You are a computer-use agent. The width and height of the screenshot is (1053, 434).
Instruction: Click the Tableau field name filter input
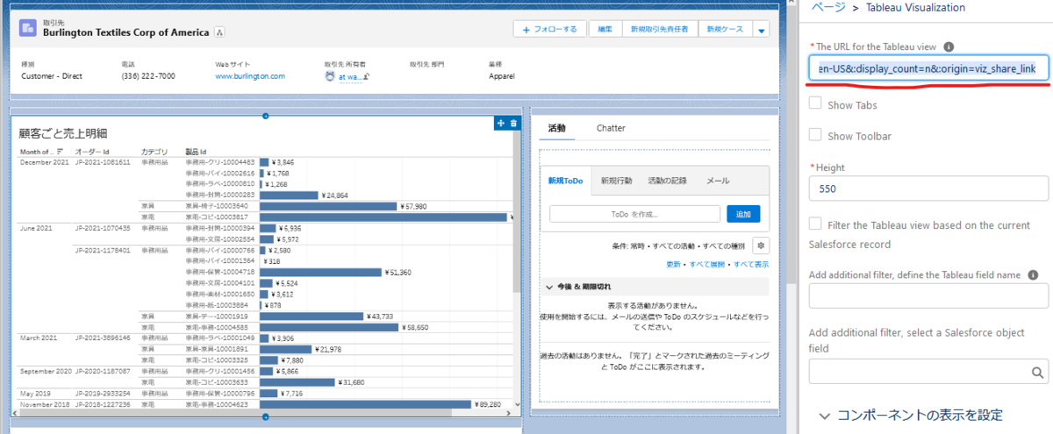(x=928, y=295)
